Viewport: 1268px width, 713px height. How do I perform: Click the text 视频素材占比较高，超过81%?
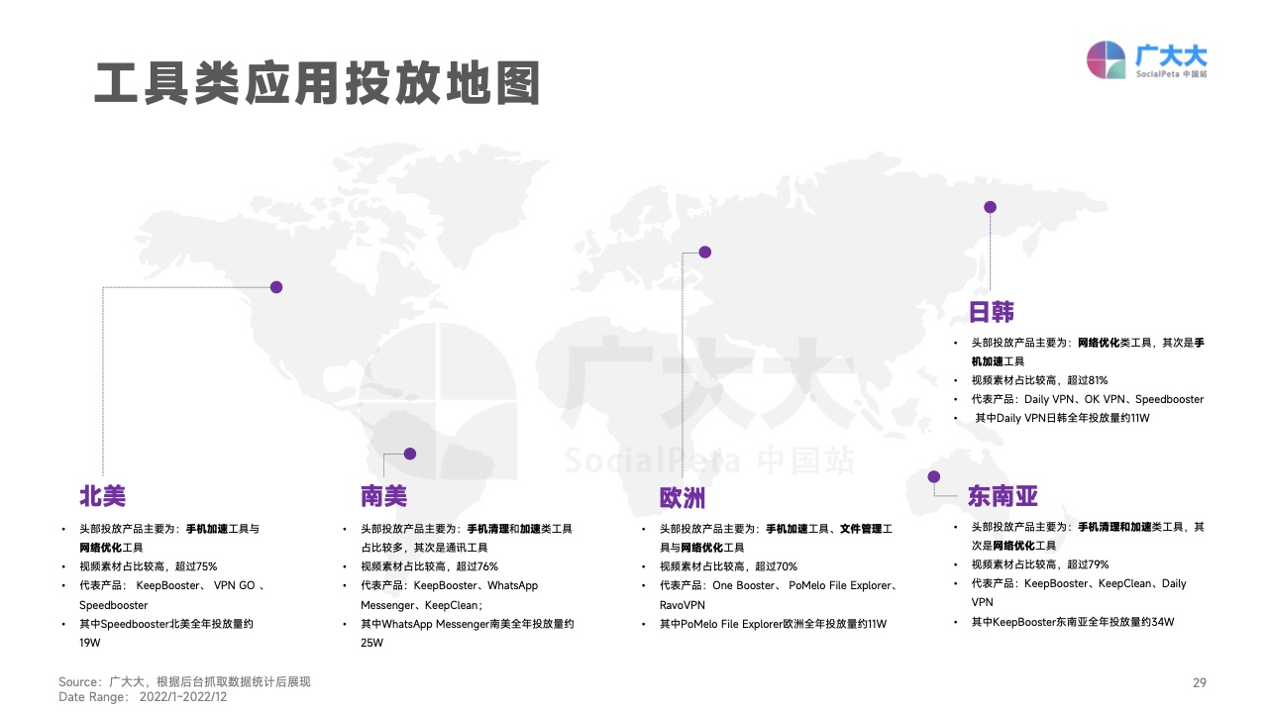pos(1039,380)
